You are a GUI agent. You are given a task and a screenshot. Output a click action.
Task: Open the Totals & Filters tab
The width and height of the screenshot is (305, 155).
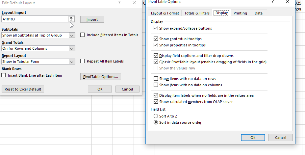point(197,13)
